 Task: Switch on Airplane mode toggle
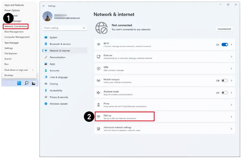click(225, 93)
